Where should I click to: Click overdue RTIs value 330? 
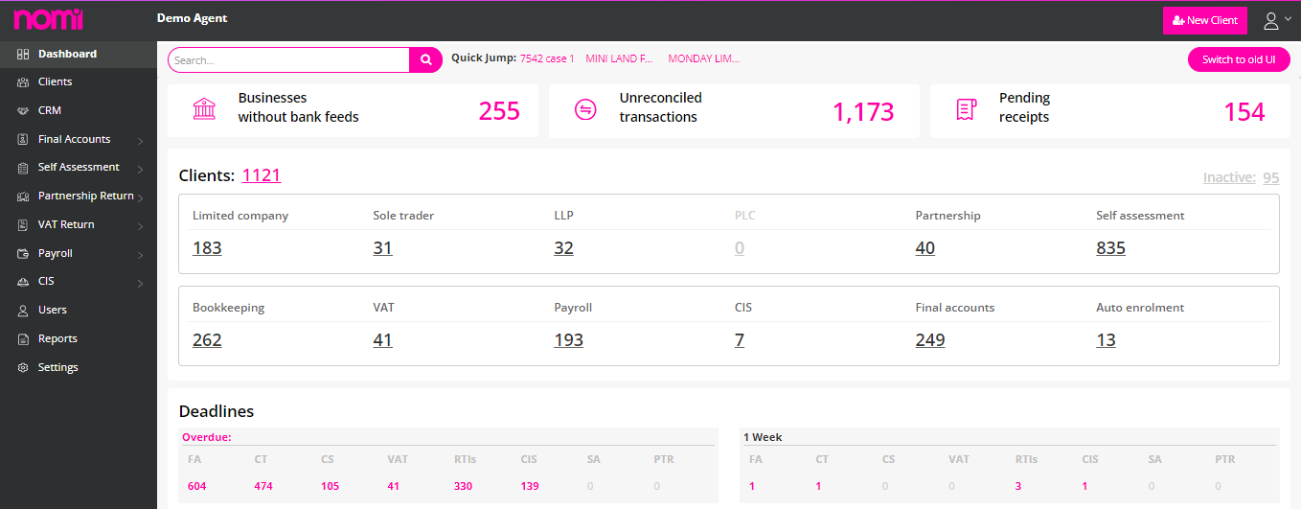pyautogui.click(x=463, y=486)
